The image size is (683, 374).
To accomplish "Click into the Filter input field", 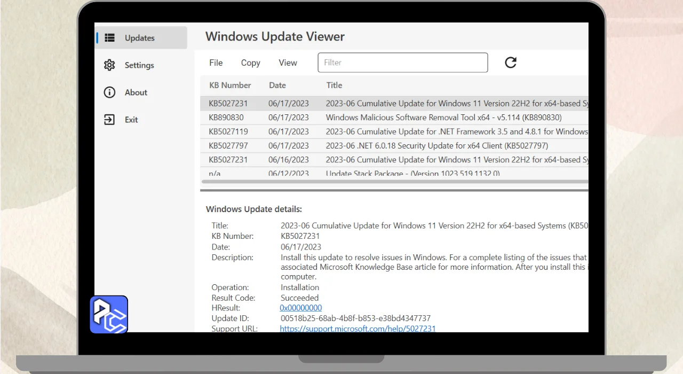I will click(403, 63).
